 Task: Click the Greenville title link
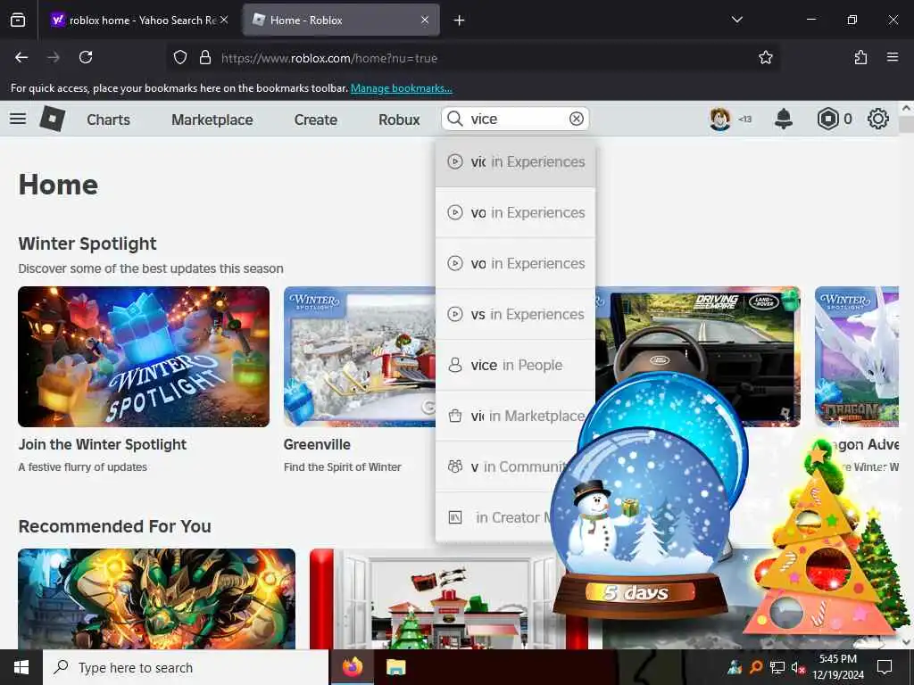click(317, 444)
